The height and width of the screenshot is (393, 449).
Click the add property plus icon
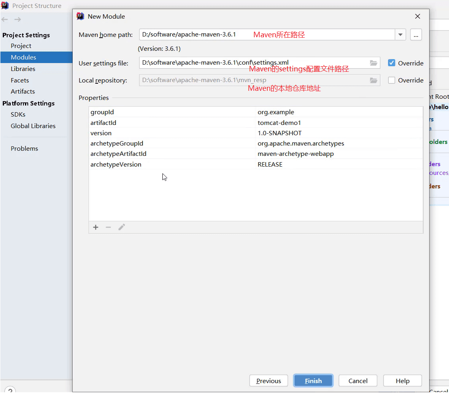[96, 227]
